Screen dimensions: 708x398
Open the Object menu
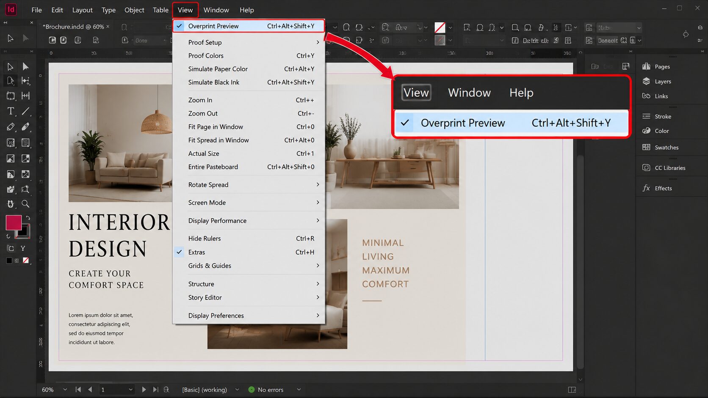[x=134, y=10]
